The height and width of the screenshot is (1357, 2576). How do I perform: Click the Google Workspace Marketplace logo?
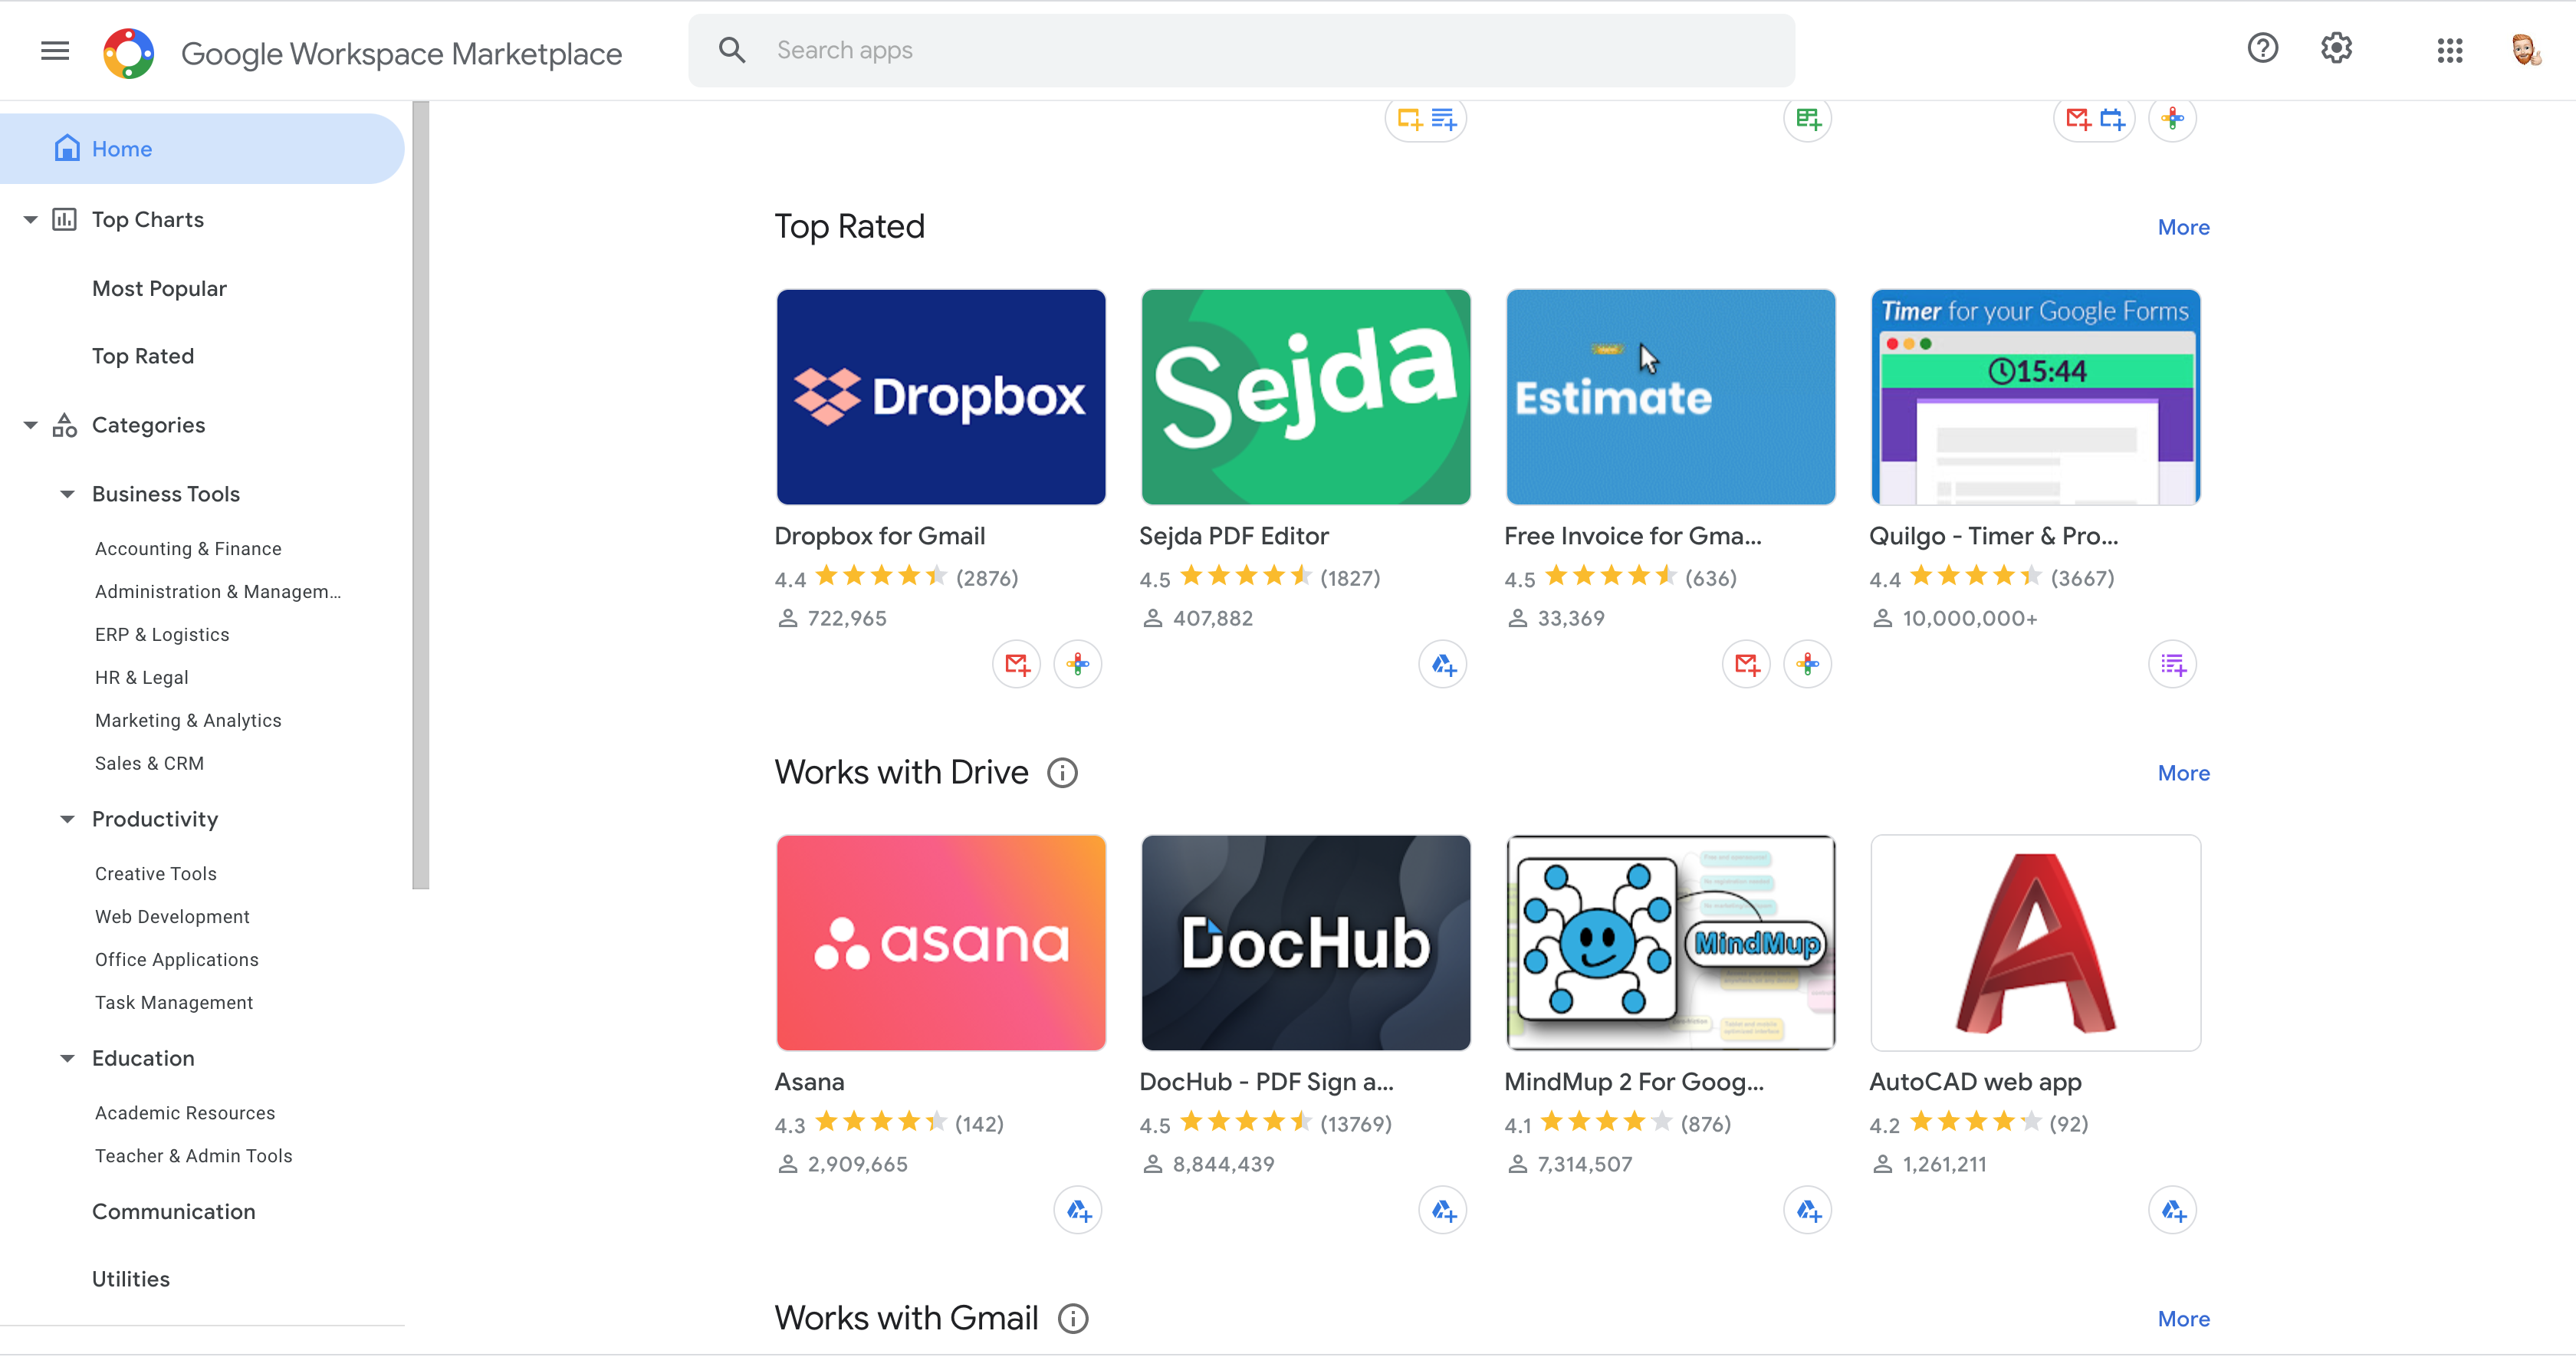pyautogui.click(x=129, y=52)
